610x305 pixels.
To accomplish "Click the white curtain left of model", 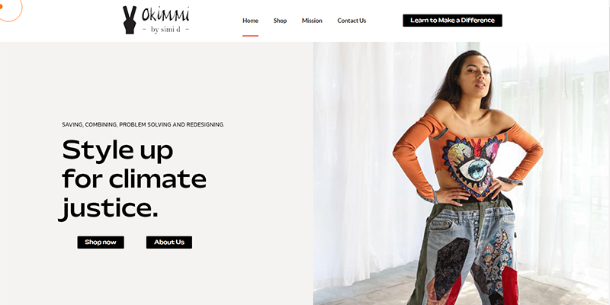I will click(366, 156).
